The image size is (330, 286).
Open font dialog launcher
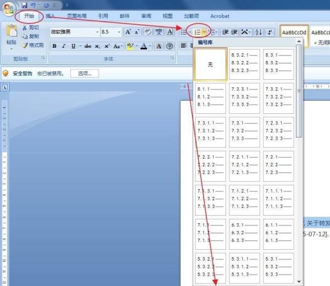(172, 58)
